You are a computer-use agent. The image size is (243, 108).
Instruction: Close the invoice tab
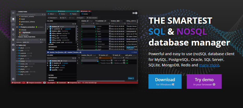tap(89, 14)
